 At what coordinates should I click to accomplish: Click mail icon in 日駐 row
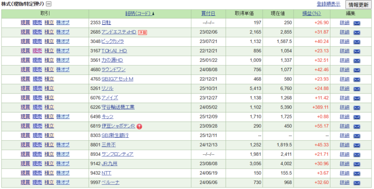click(357, 22)
